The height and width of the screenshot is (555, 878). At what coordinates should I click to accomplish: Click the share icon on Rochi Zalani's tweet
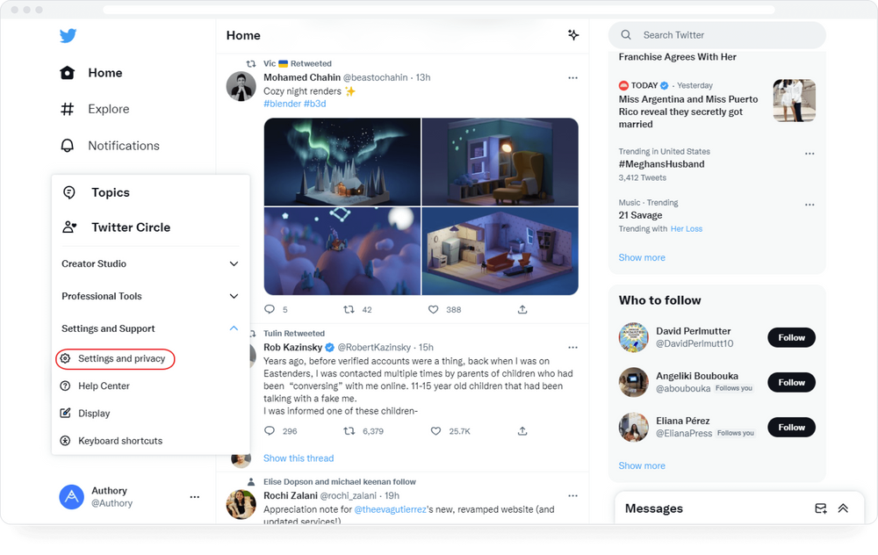coord(522,549)
